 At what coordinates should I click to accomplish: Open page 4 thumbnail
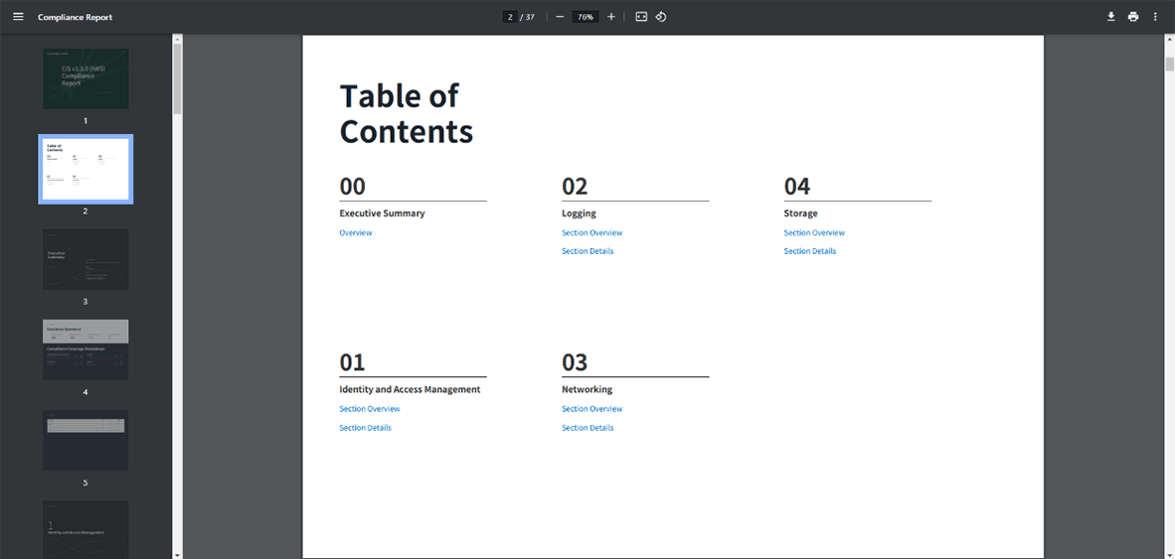[85, 350]
